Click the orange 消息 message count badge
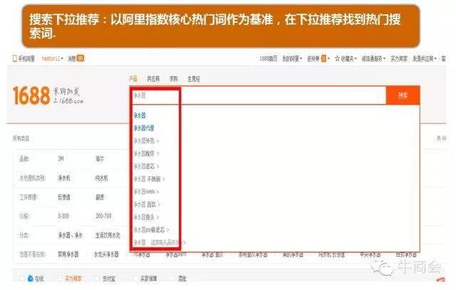This screenshot has width=456, height=290. click(81, 58)
